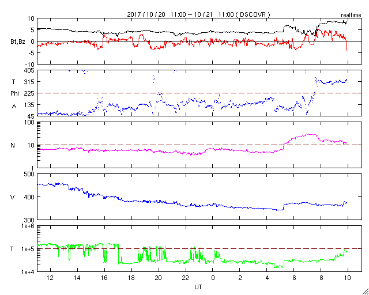The height and width of the screenshot is (295, 369).
Task: Click the "1e+6" temperature tick label
Action: [28, 226]
